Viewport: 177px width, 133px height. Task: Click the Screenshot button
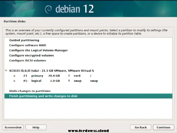(13, 127)
